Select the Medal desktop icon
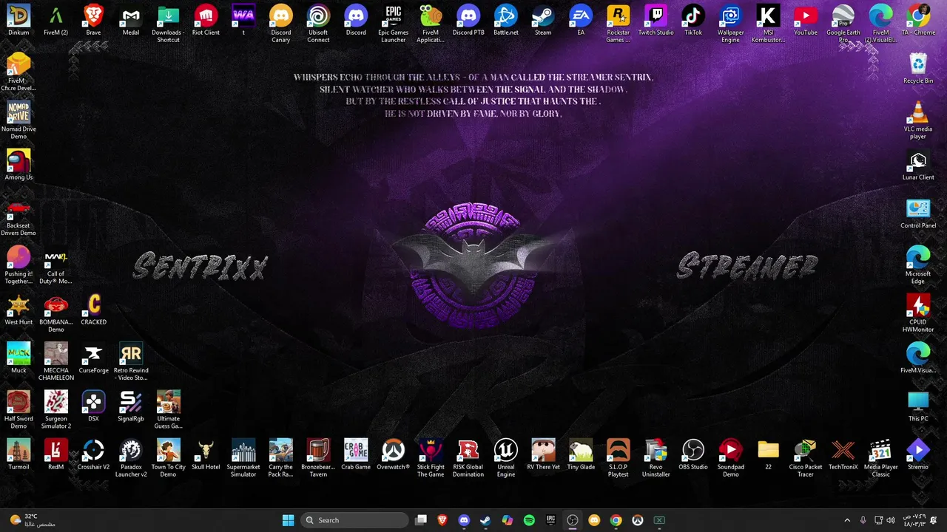Image resolution: width=947 pixels, height=532 pixels. [x=131, y=20]
